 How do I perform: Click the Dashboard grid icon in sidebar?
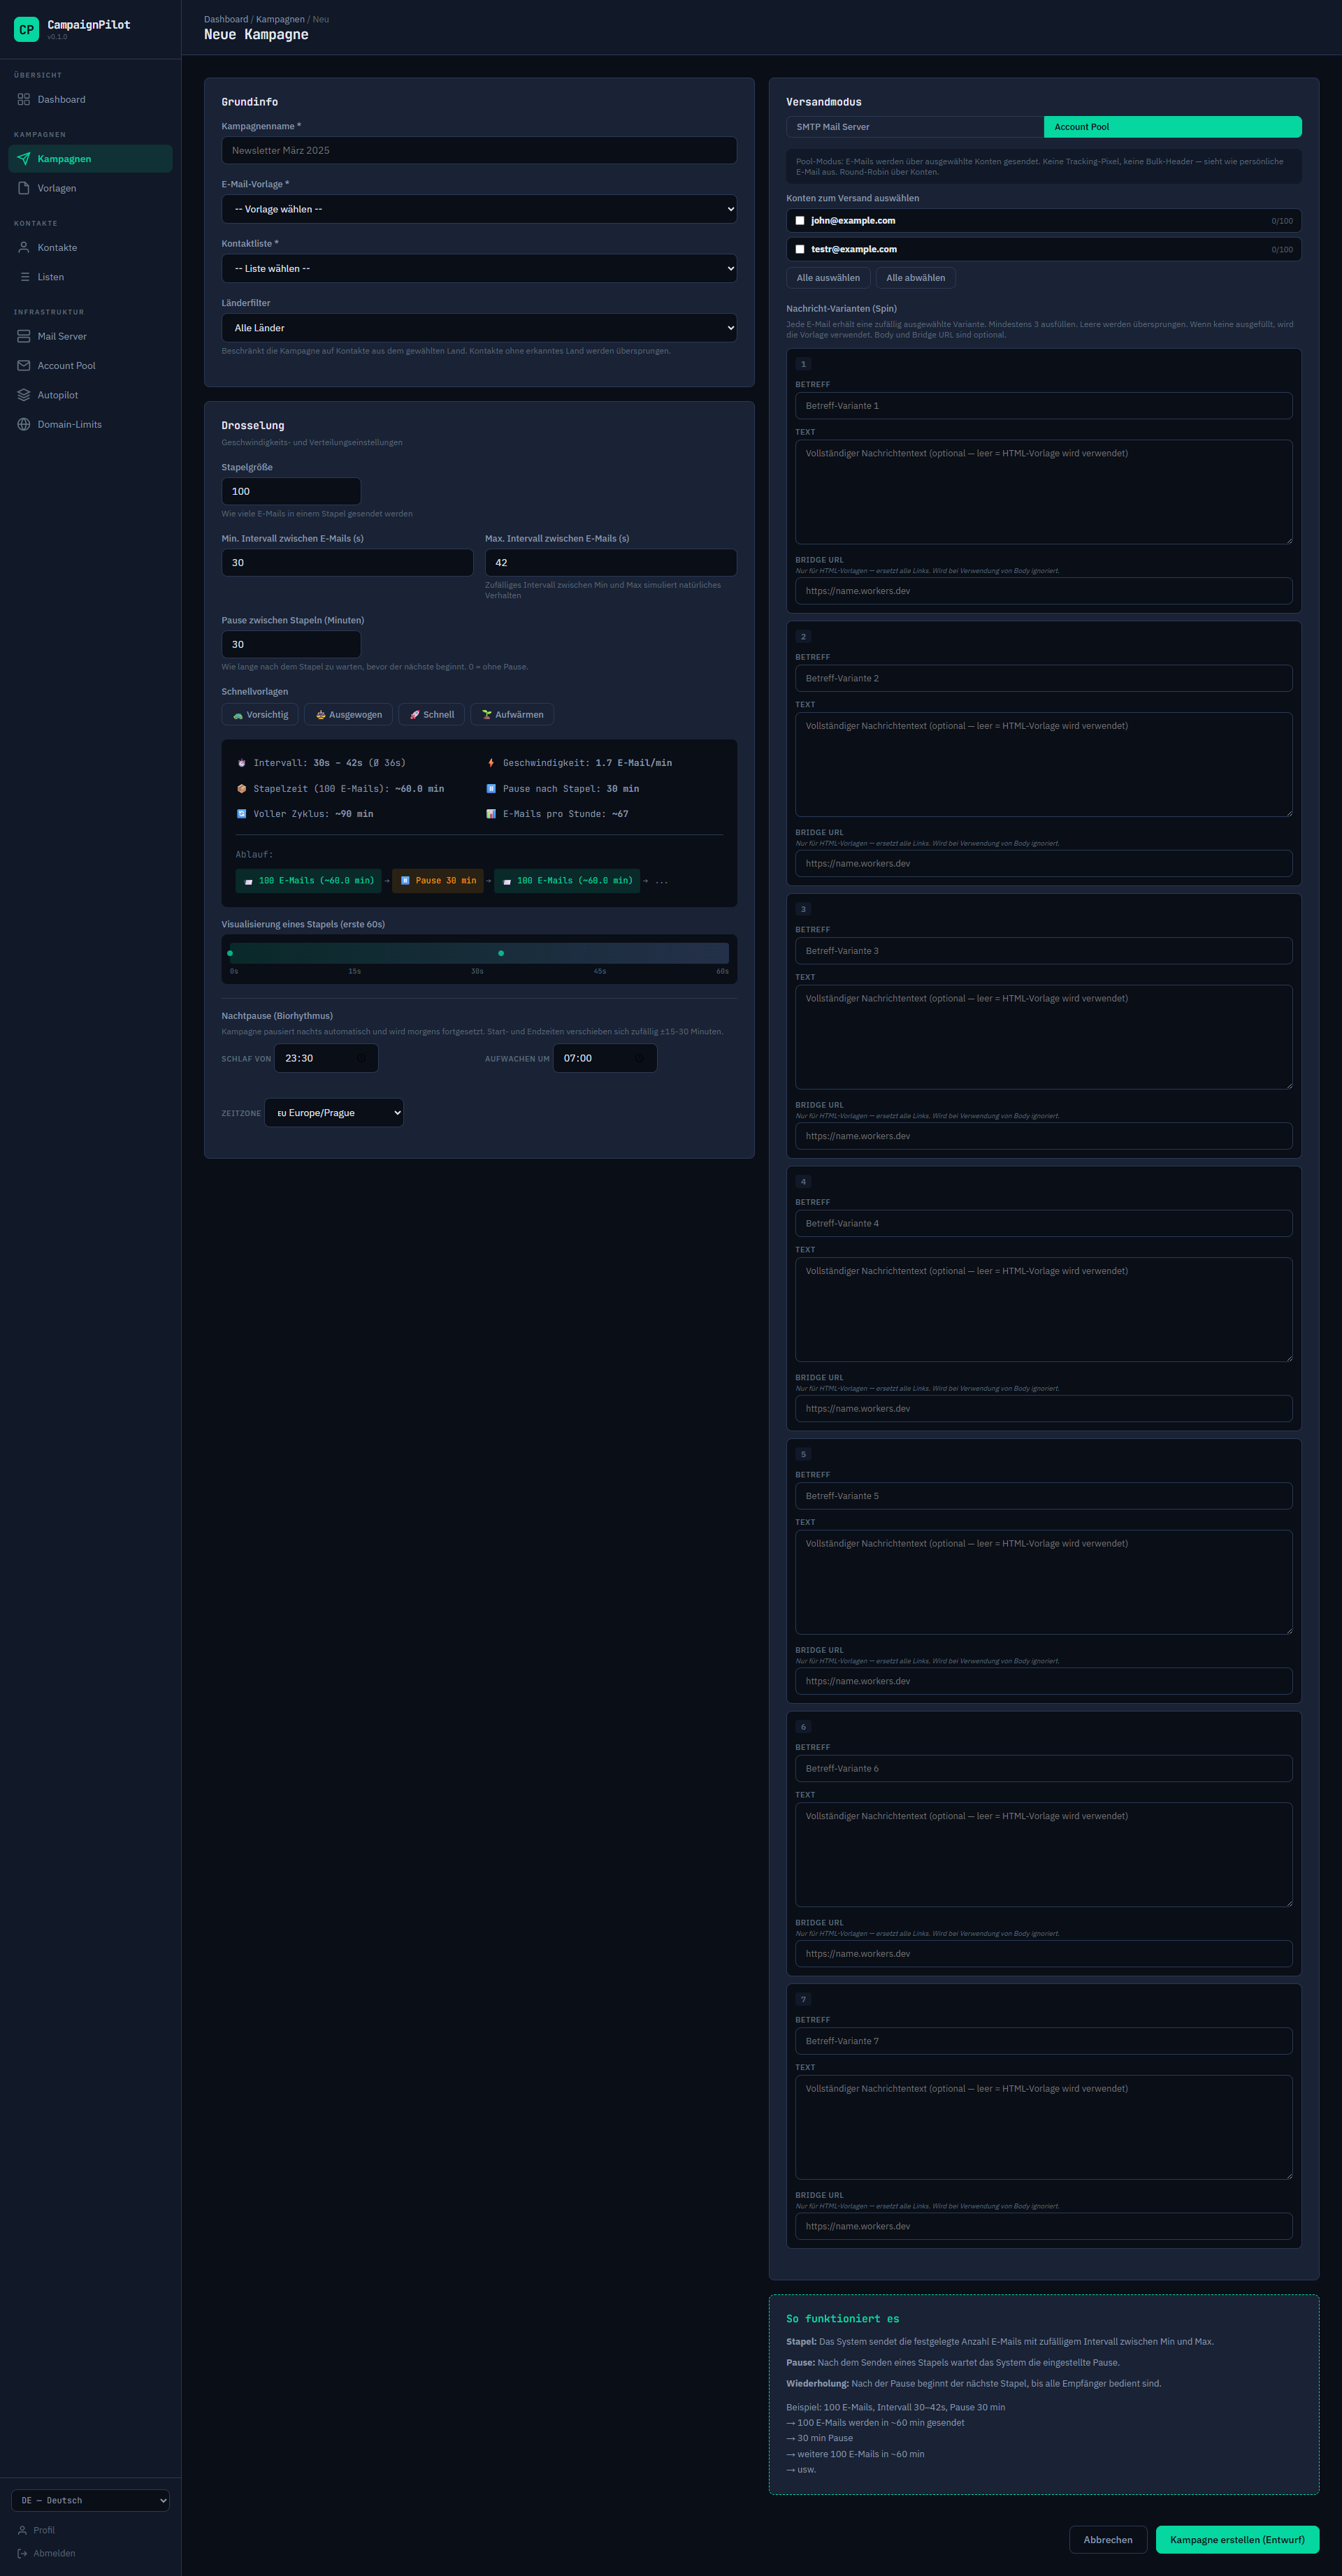tap(24, 99)
